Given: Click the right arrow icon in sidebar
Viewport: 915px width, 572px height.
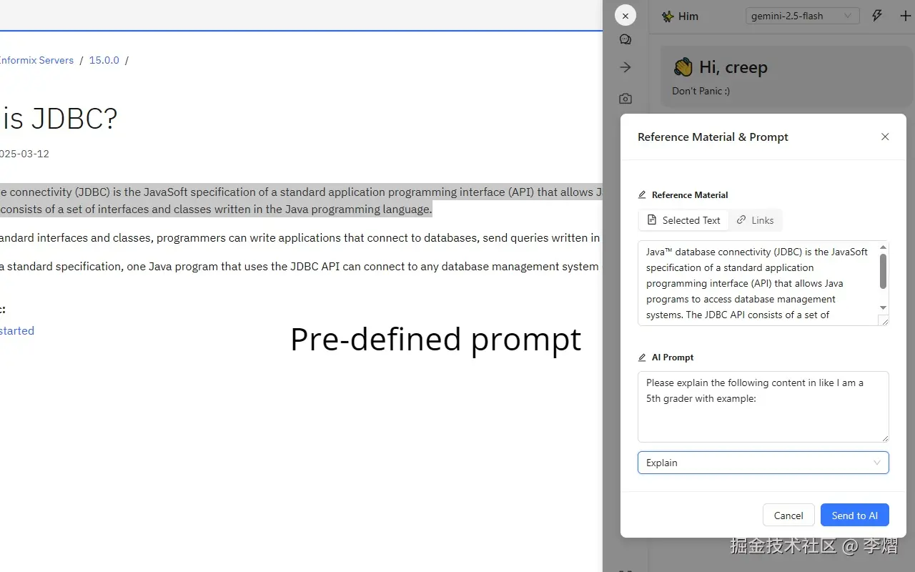Looking at the screenshot, I should pyautogui.click(x=625, y=67).
